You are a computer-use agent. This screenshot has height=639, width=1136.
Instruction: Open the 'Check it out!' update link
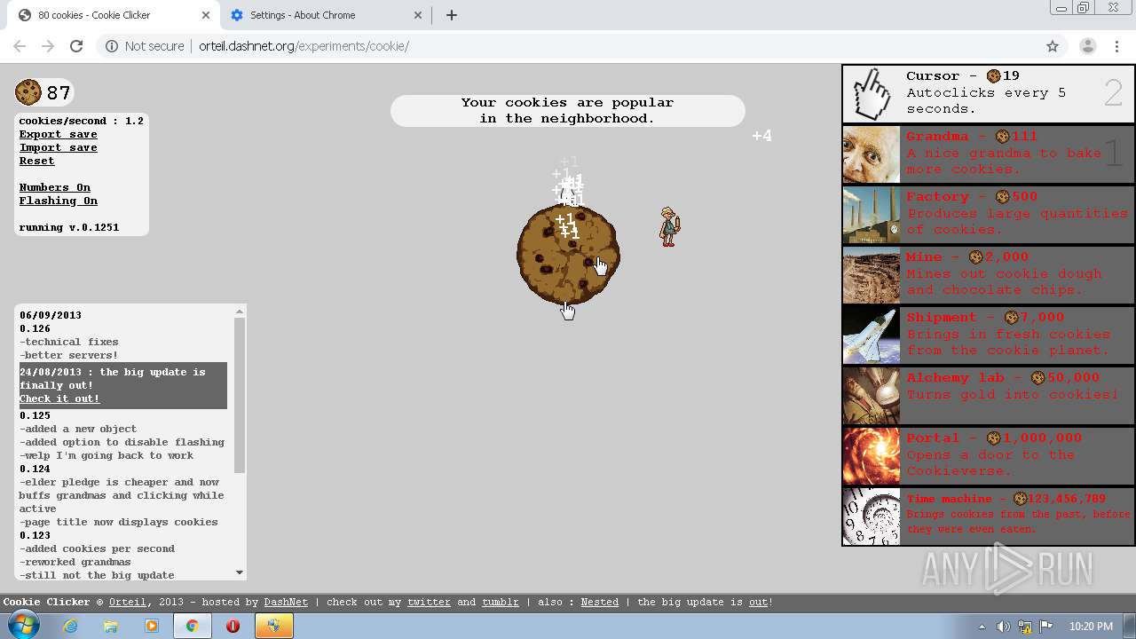coord(59,398)
